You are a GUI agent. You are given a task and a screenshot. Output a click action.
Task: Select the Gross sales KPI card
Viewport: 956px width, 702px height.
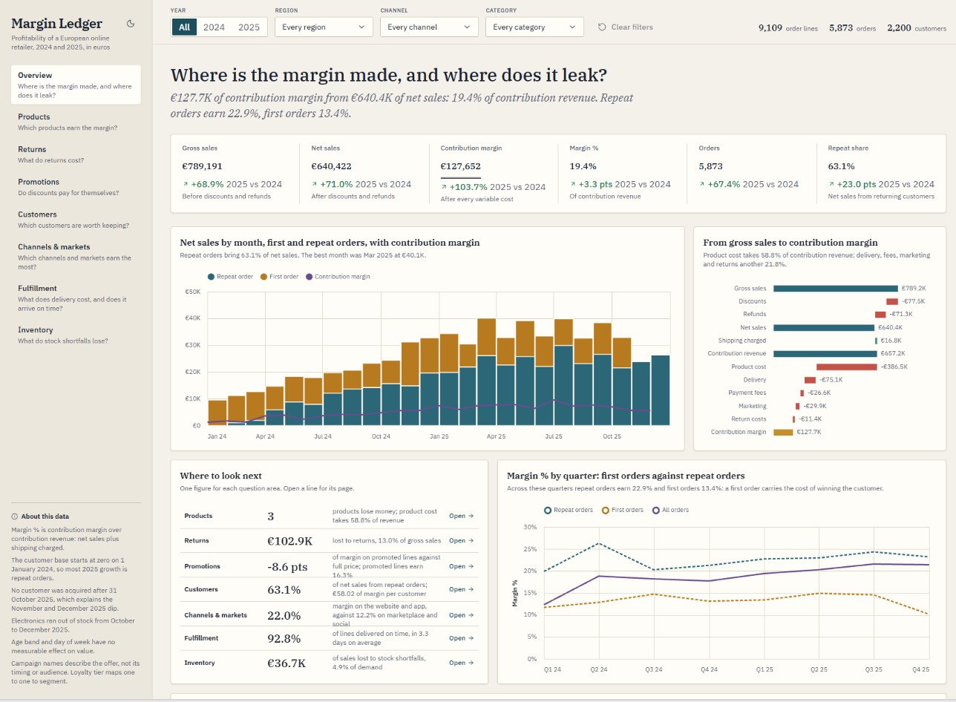[x=236, y=173]
